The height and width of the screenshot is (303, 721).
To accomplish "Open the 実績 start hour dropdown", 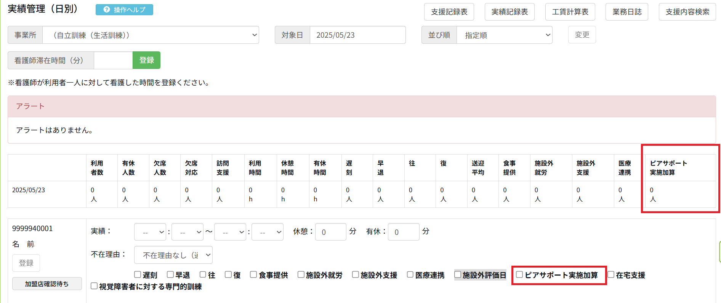I will pyautogui.click(x=150, y=232).
